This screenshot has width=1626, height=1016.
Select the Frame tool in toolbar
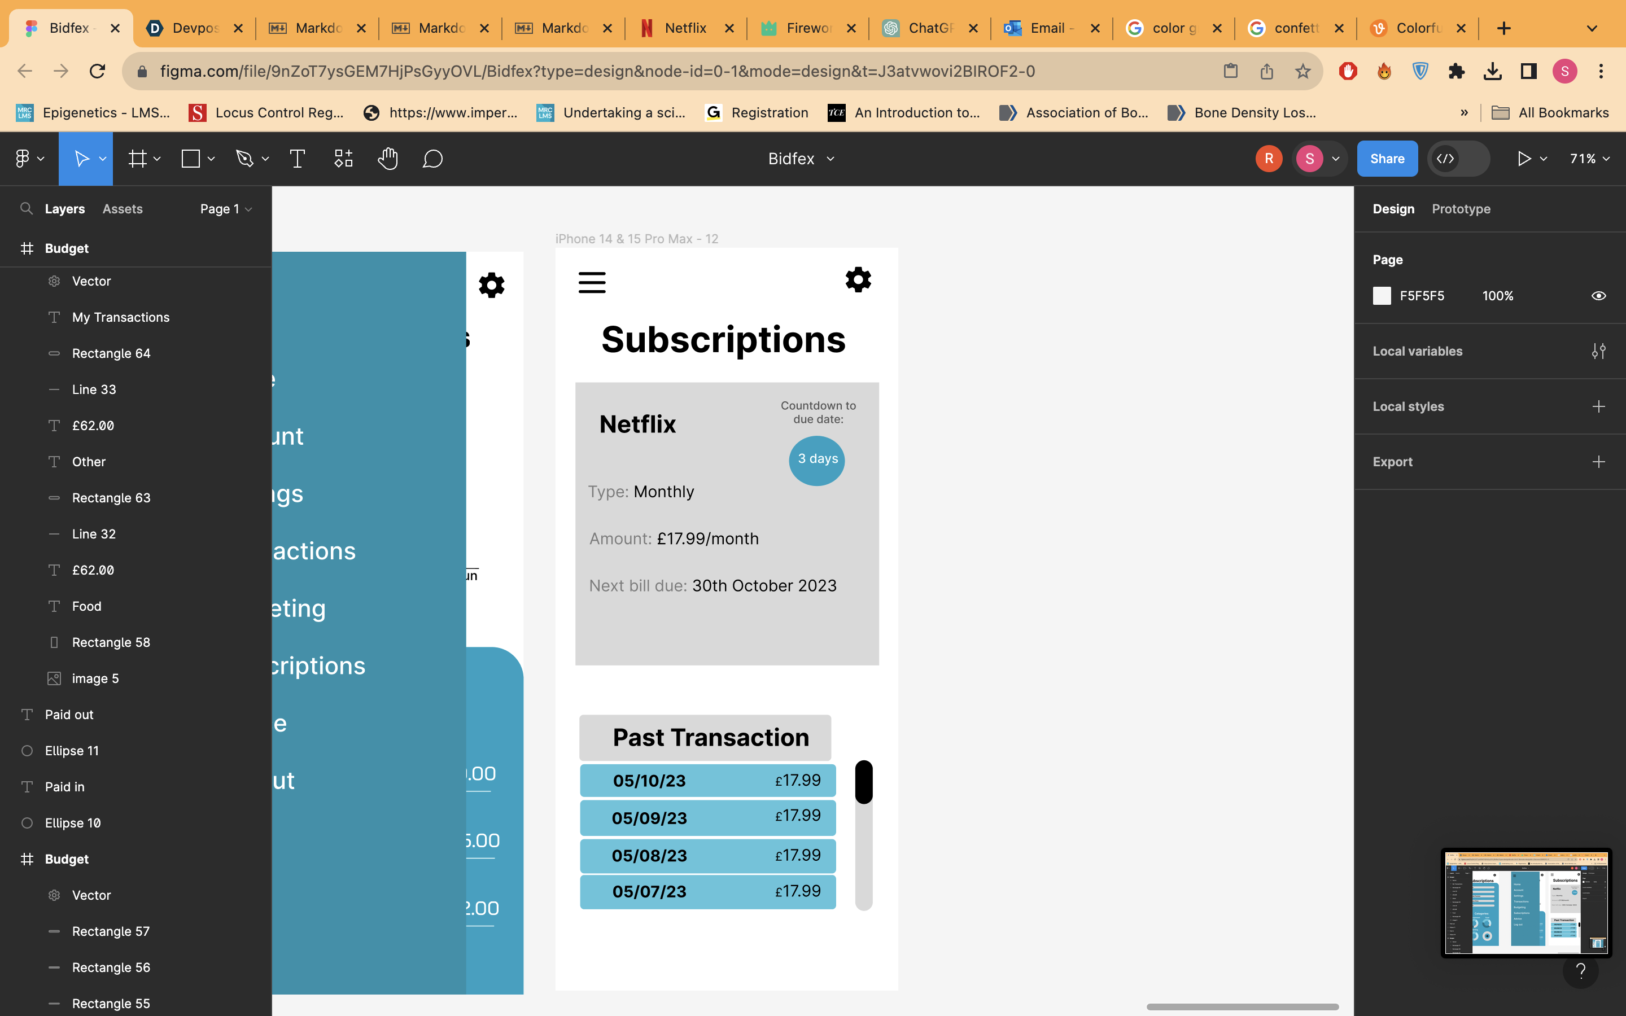pyautogui.click(x=138, y=159)
